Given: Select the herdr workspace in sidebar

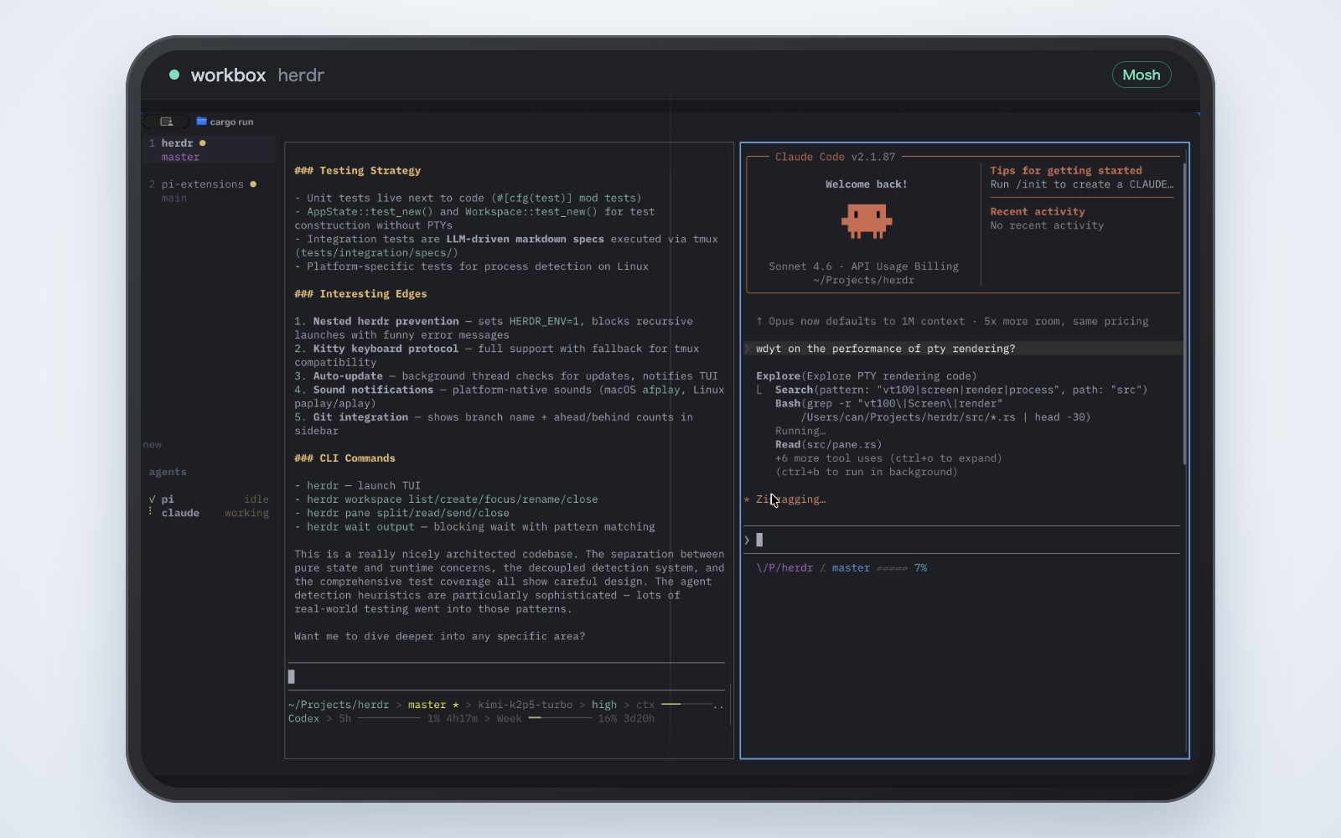Looking at the screenshot, I should 209,150.
